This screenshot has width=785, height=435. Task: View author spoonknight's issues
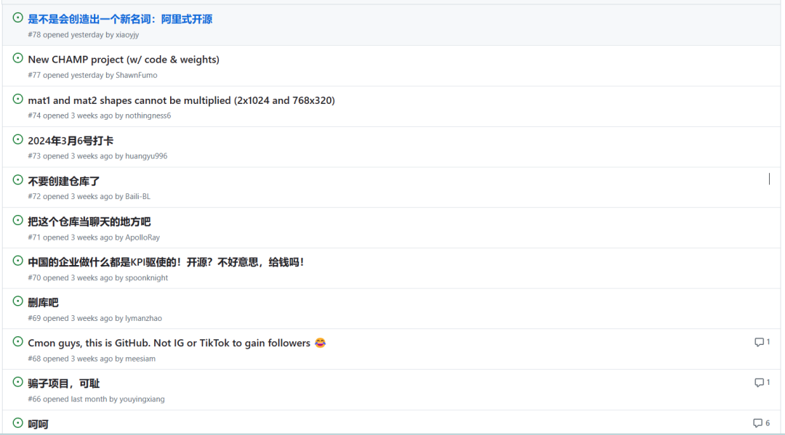146,278
